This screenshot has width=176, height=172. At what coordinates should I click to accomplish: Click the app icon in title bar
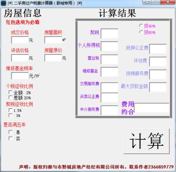tap(3, 3)
